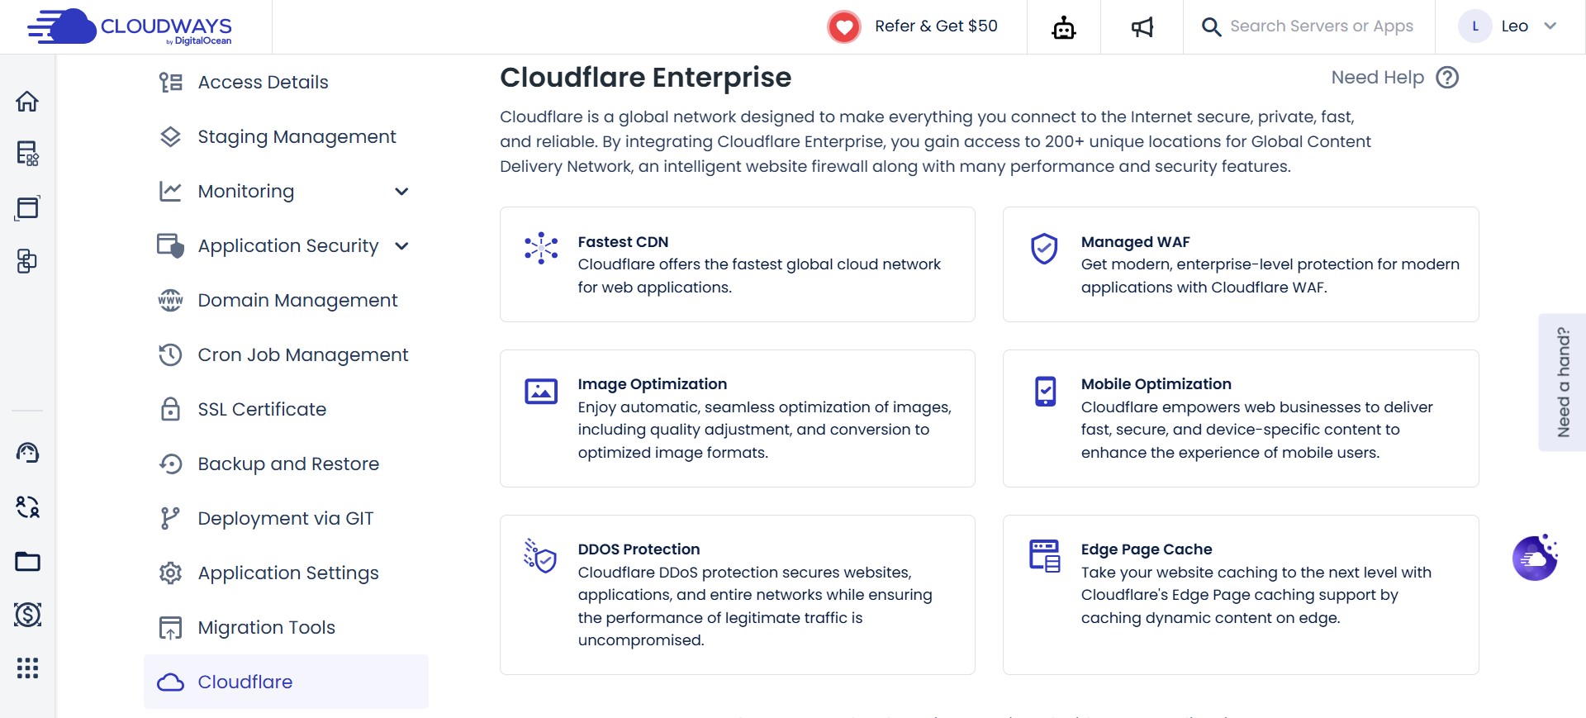
Task: Expand the Application Security submenu chevron
Action: click(401, 246)
